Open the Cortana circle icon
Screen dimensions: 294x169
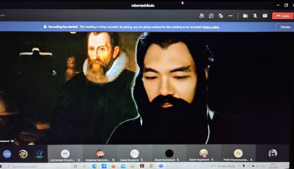tap(76, 166)
